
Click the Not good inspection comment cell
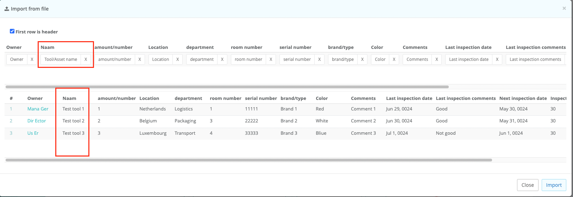coord(446,133)
